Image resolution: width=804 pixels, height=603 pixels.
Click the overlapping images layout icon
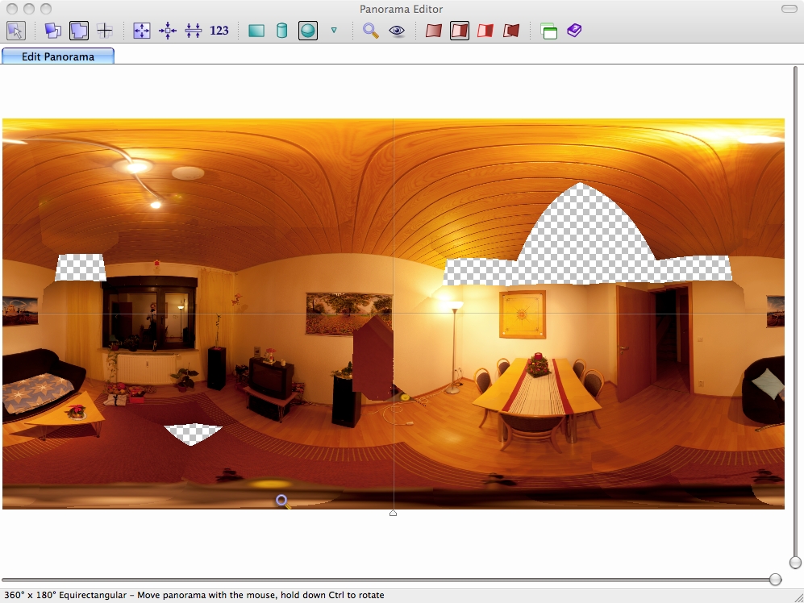pyautogui.click(x=53, y=31)
